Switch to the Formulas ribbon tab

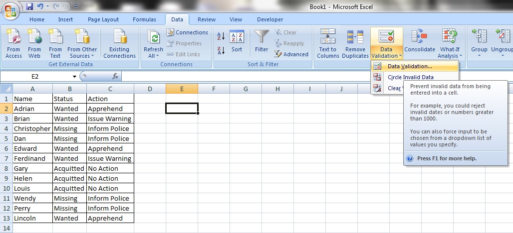[x=144, y=19]
